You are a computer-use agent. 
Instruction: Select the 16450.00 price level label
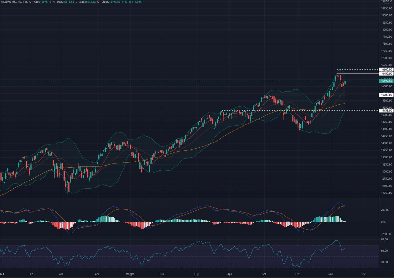386,74
